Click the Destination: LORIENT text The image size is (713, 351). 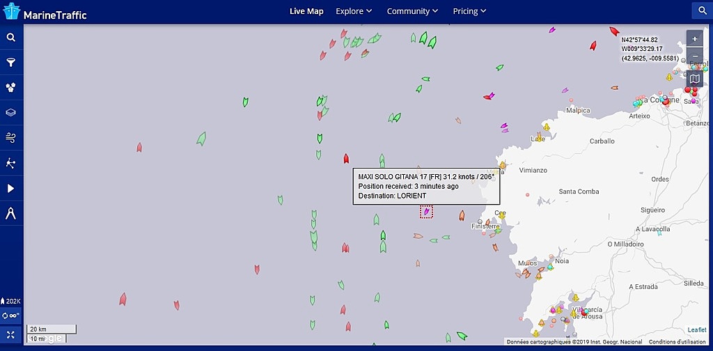pos(392,196)
